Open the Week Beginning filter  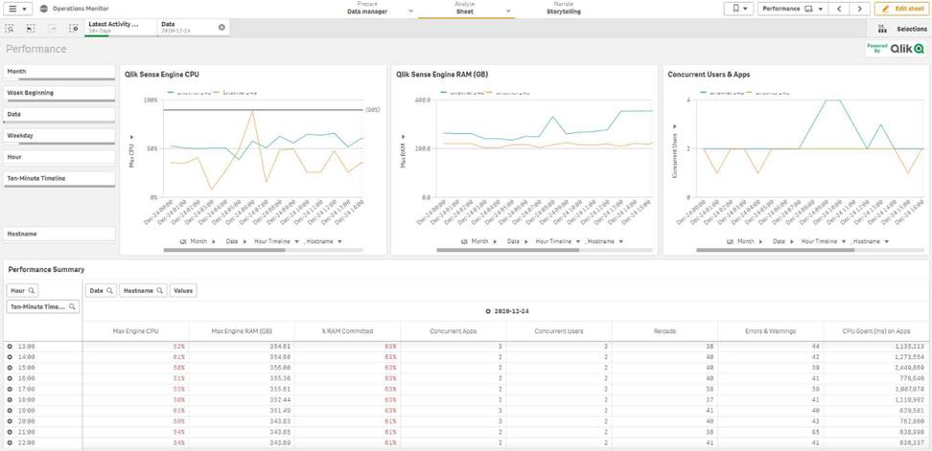click(59, 94)
